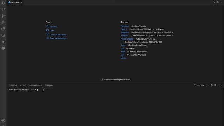This screenshot has height=126, width=224.
Task: Switch to the Problems panel tab
Action: tap(13, 85)
